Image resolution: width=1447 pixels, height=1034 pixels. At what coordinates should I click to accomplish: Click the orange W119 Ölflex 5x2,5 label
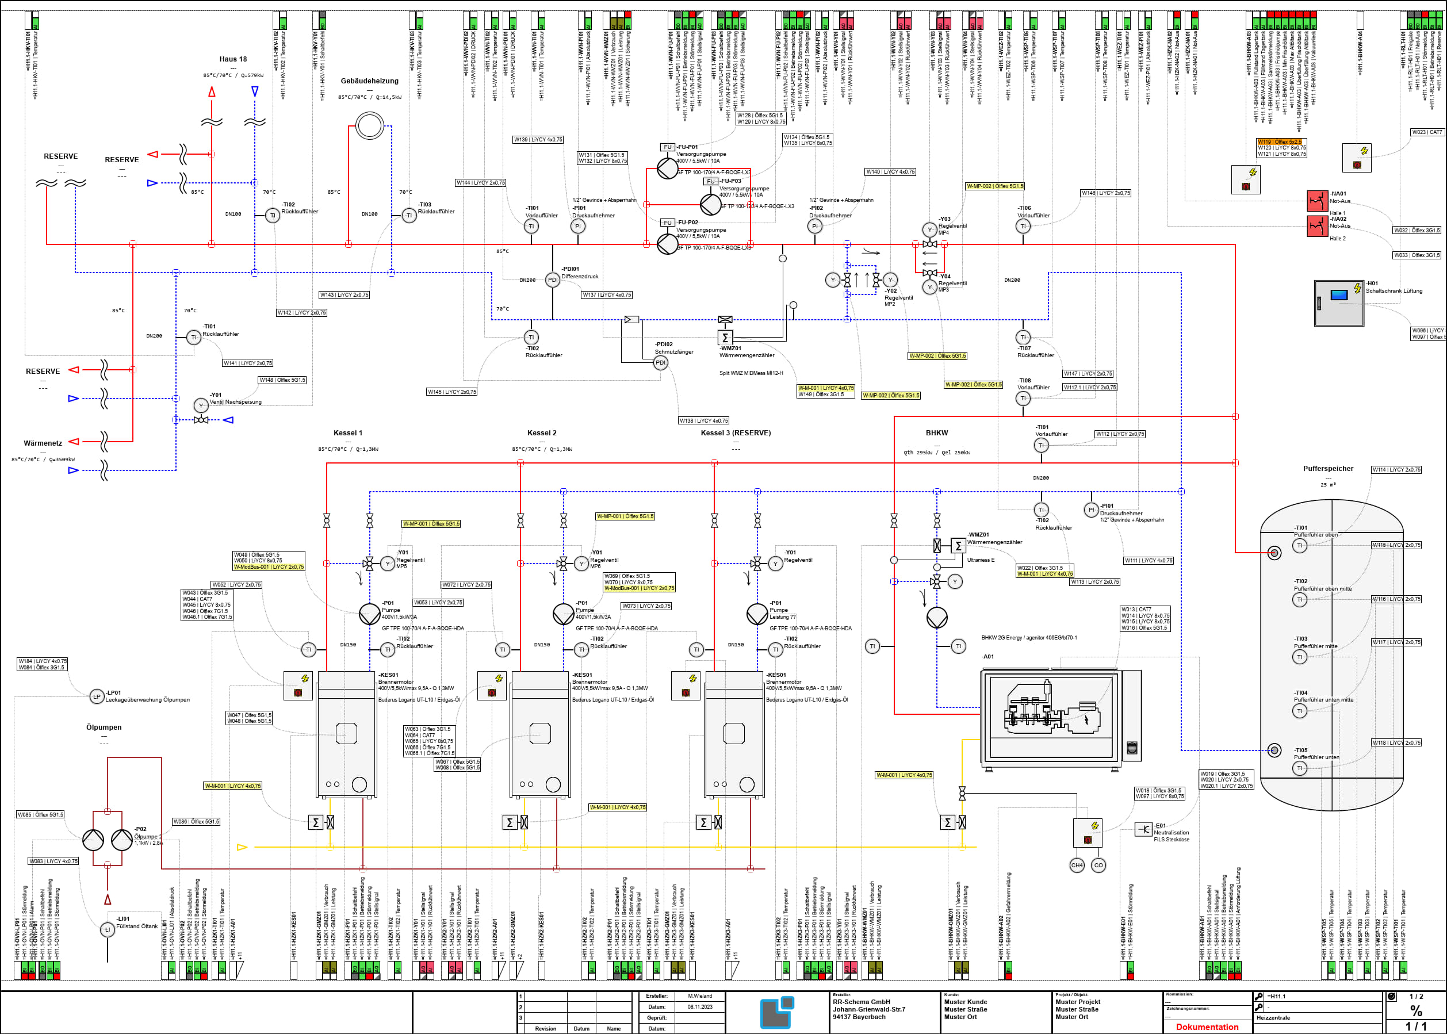click(1280, 141)
